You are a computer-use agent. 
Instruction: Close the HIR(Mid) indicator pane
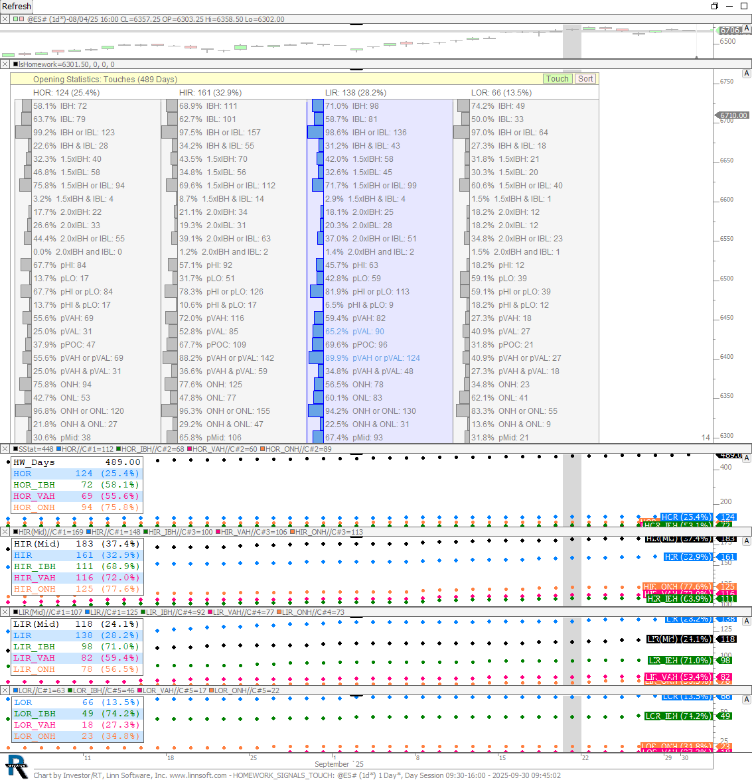[x=5, y=532]
